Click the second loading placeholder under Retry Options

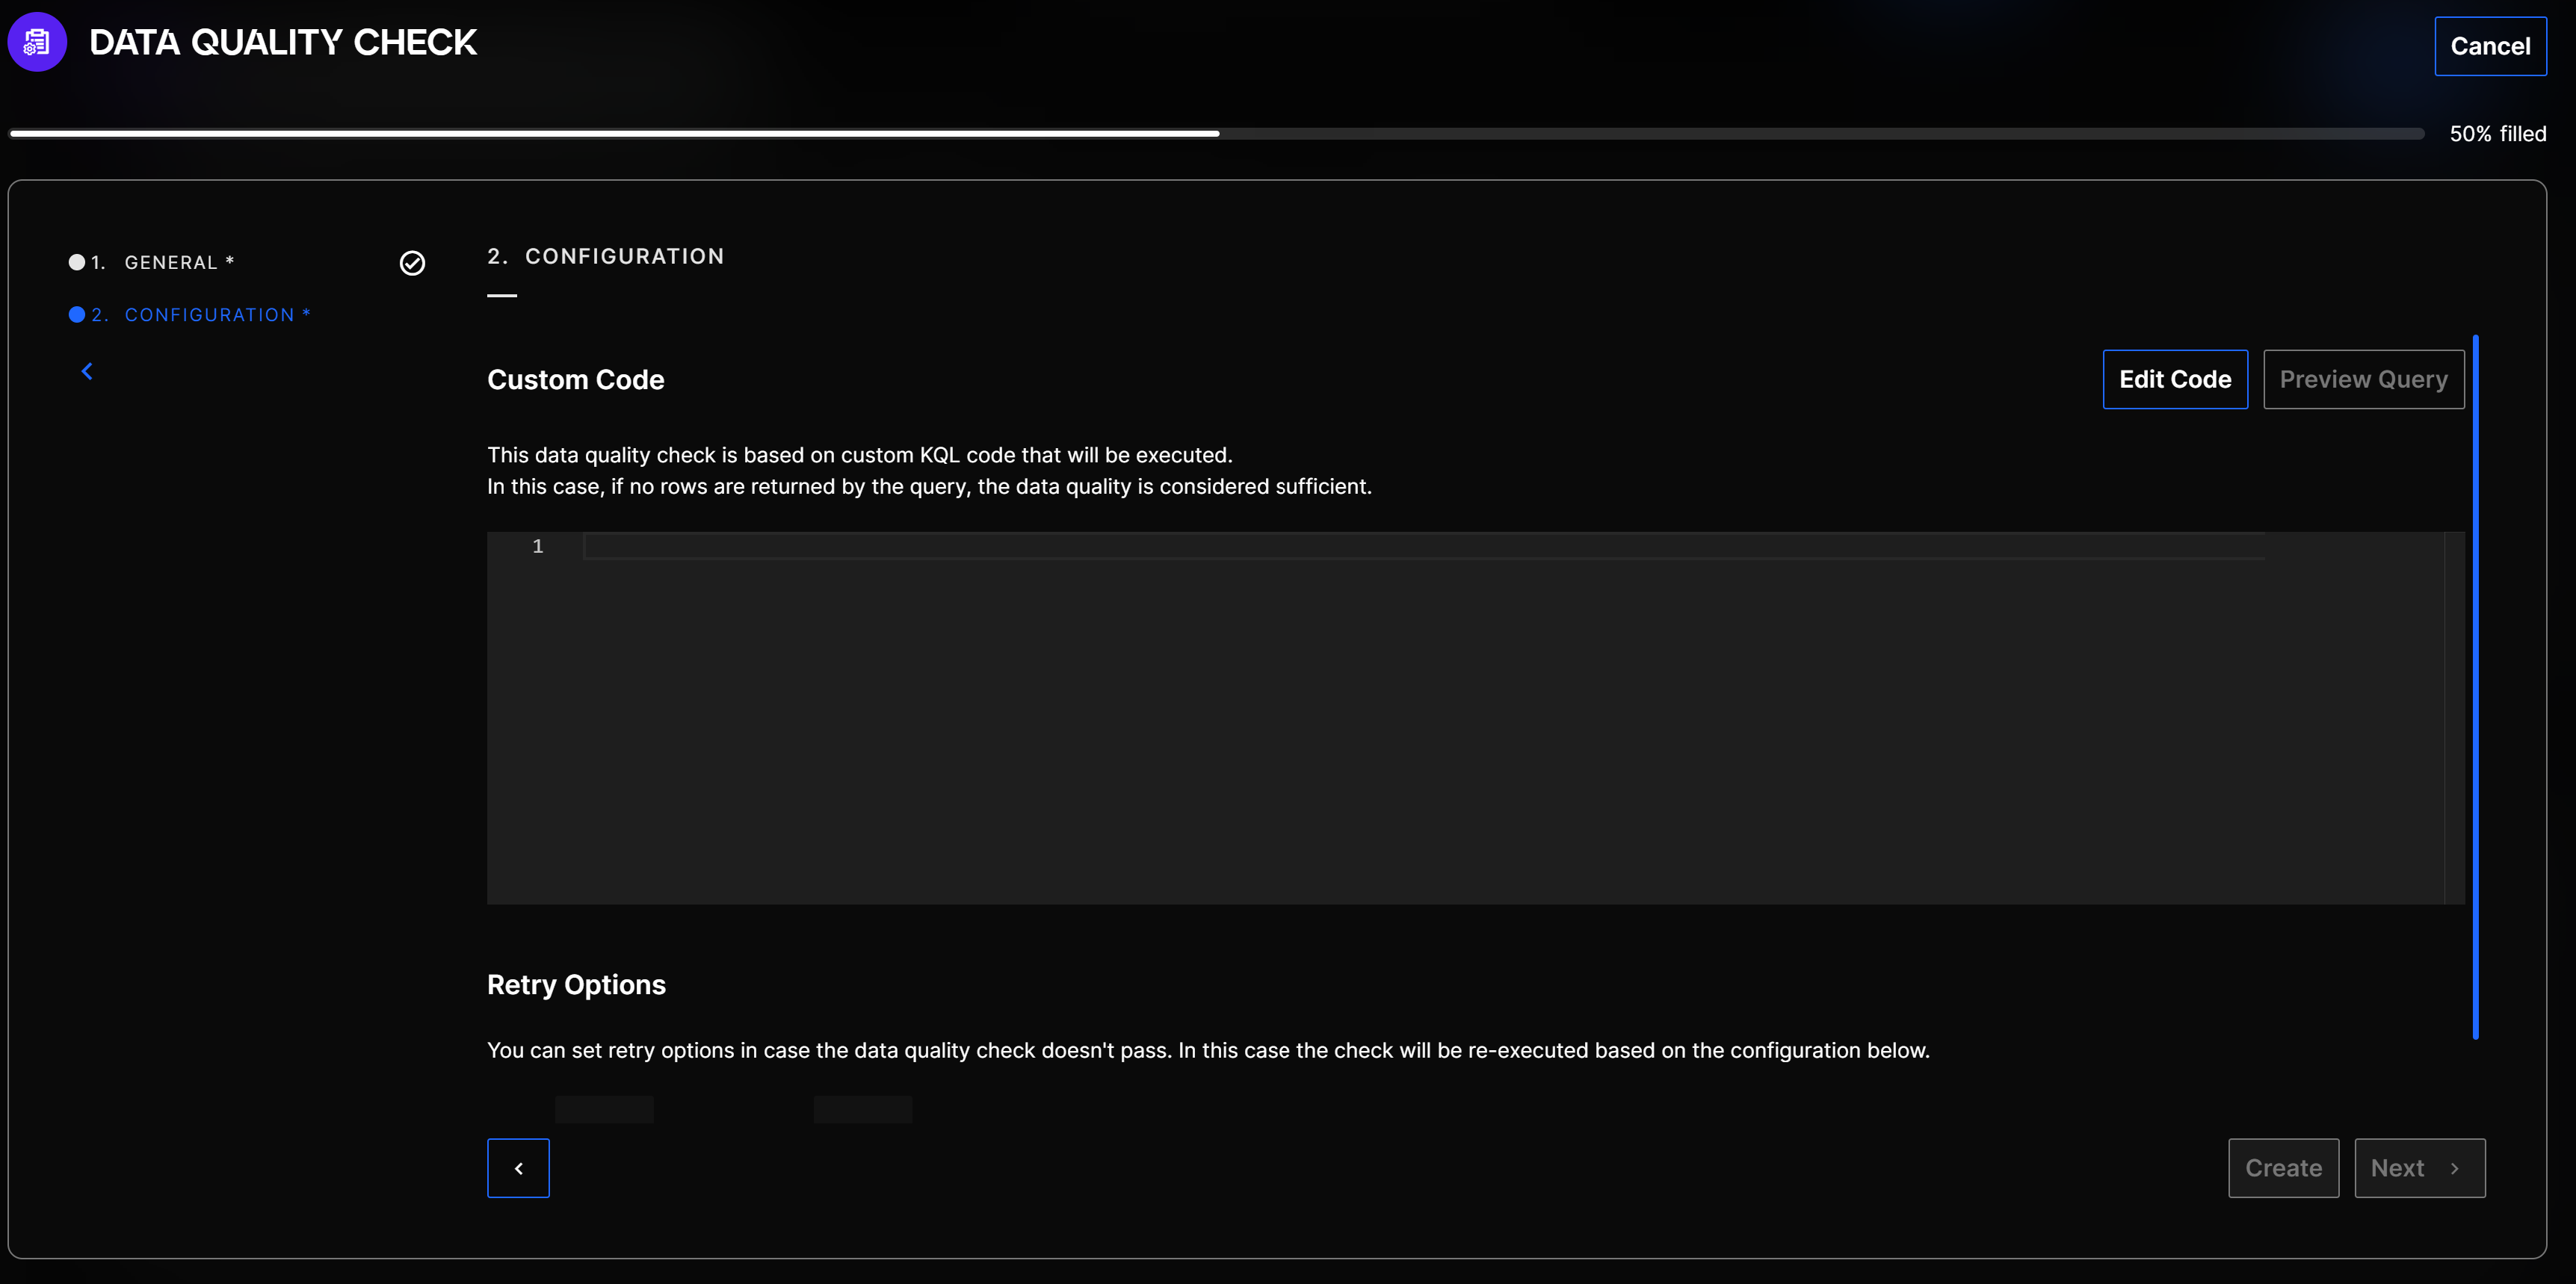click(x=862, y=1109)
